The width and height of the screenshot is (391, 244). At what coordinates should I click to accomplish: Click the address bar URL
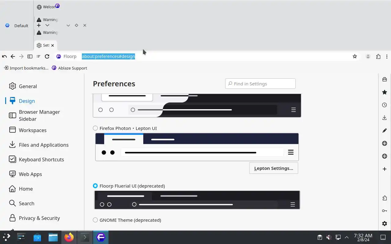tap(108, 56)
